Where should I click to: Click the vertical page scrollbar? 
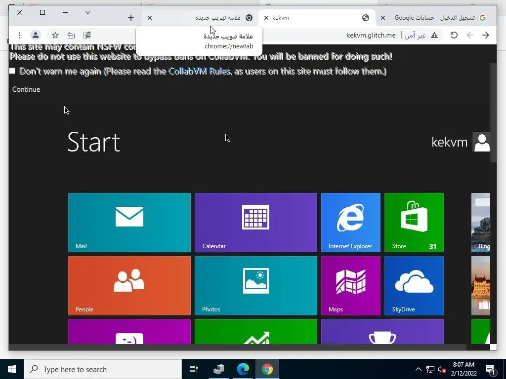point(494,113)
